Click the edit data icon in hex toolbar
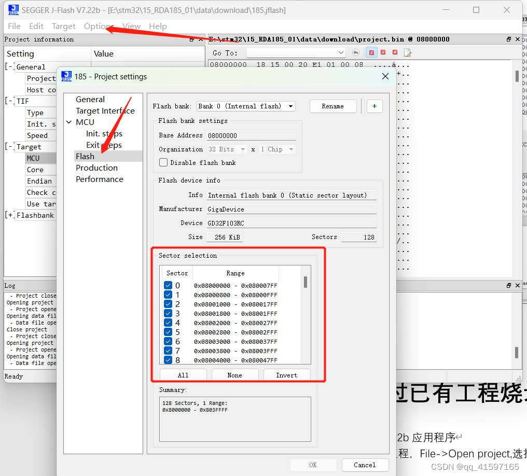 click(407, 52)
